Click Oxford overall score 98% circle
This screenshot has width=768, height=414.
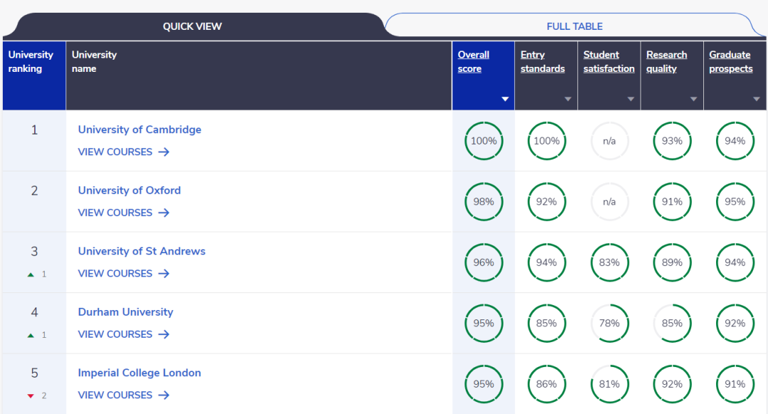click(484, 201)
